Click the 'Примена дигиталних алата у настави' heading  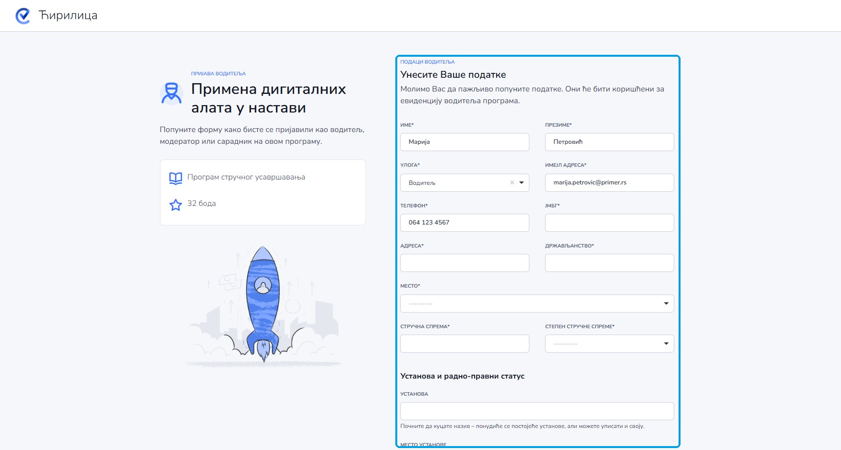[x=269, y=98]
